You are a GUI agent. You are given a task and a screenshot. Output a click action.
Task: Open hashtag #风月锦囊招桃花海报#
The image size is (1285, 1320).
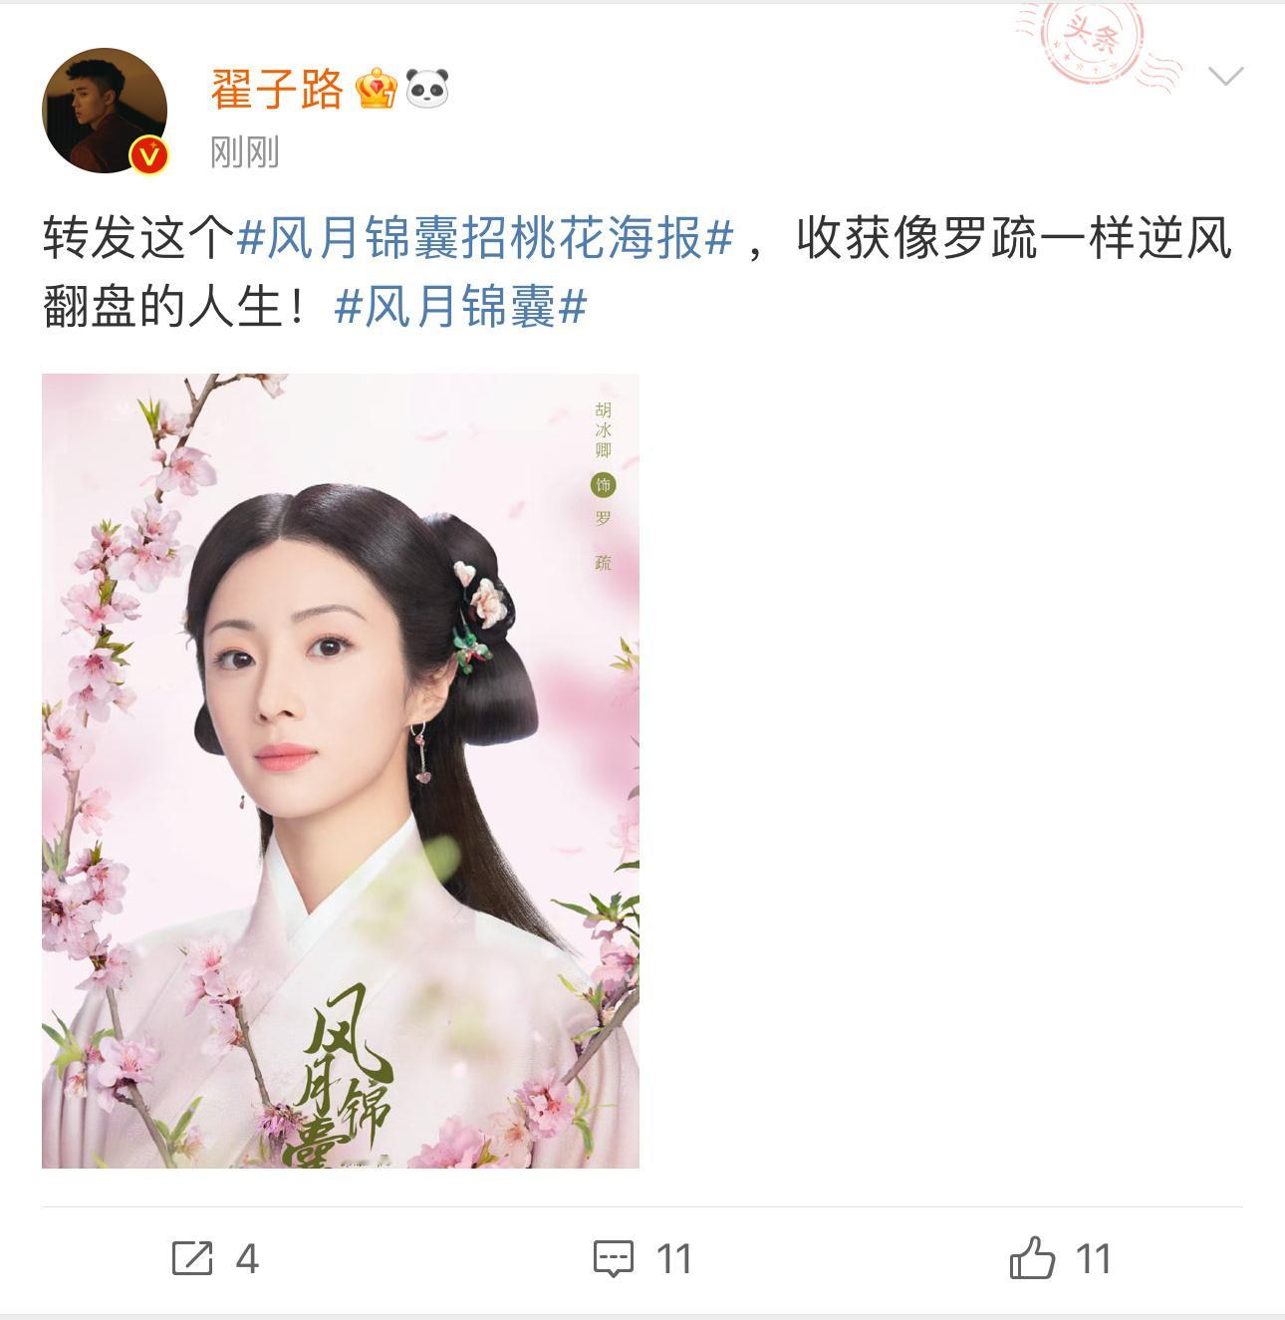tap(486, 239)
